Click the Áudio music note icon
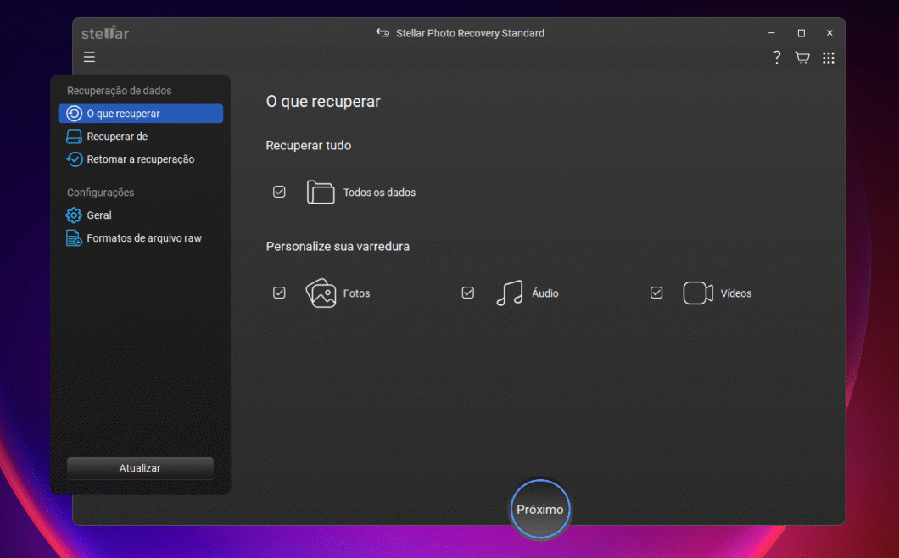 click(x=509, y=293)
